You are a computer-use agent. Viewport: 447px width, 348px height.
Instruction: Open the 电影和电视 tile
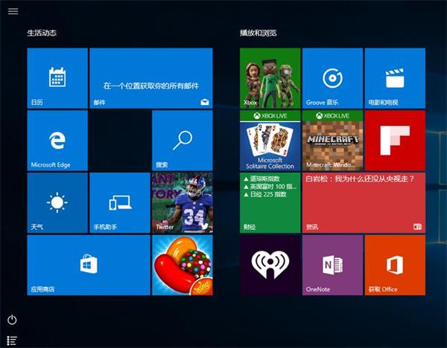point(395,78)
